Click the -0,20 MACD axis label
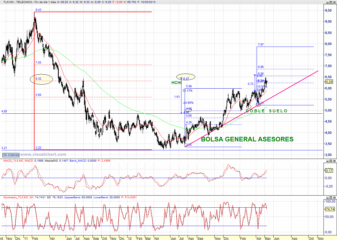The height and width of the screenshot is (240, 337). 329,186
